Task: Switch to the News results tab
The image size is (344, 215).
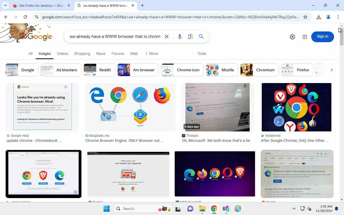Action: [x=101, y=53]
